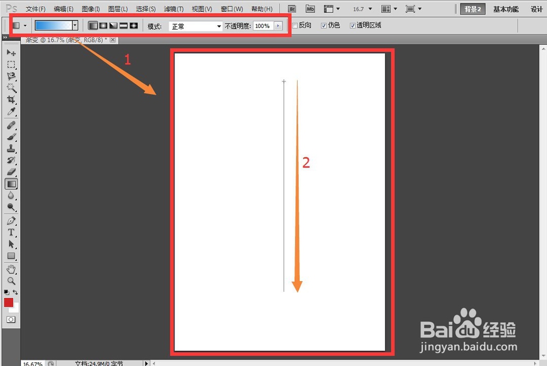The image size is (547, 366).
Task: Launch Adobe Bridge via Br icon
Action: tap(292, 9)
